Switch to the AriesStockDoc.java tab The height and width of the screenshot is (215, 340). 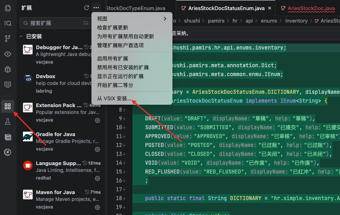(310, 8)
